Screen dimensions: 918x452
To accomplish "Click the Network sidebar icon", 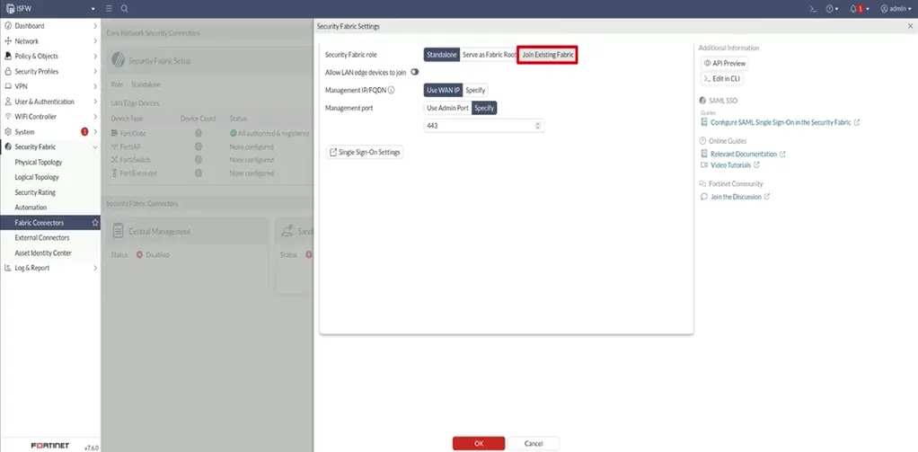I will pyautogui.click(x=8, y=41).
